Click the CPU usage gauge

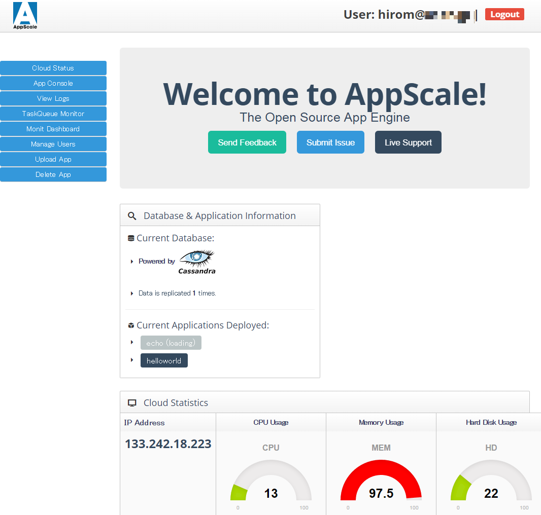pyautogui.click(x=271, y=480)
